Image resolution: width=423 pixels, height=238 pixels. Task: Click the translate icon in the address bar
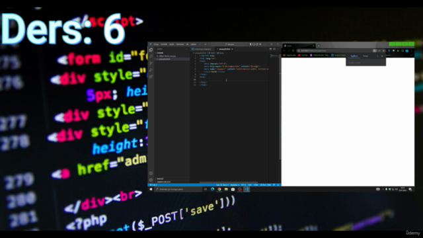(x=375, y=51)
